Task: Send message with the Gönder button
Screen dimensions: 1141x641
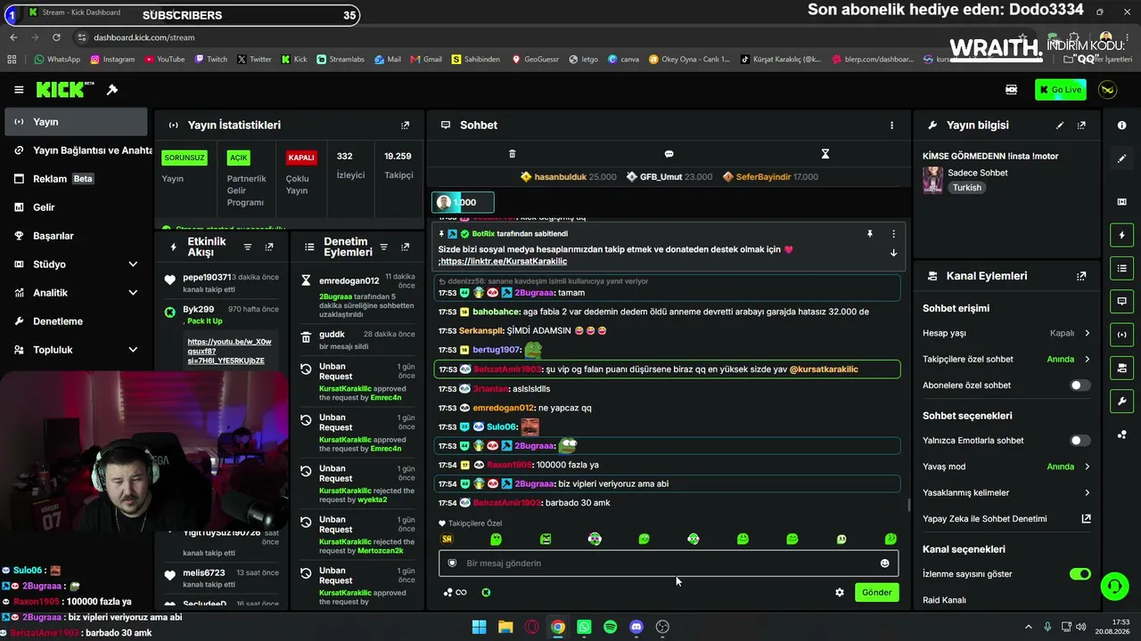Action: click(876, 592)
